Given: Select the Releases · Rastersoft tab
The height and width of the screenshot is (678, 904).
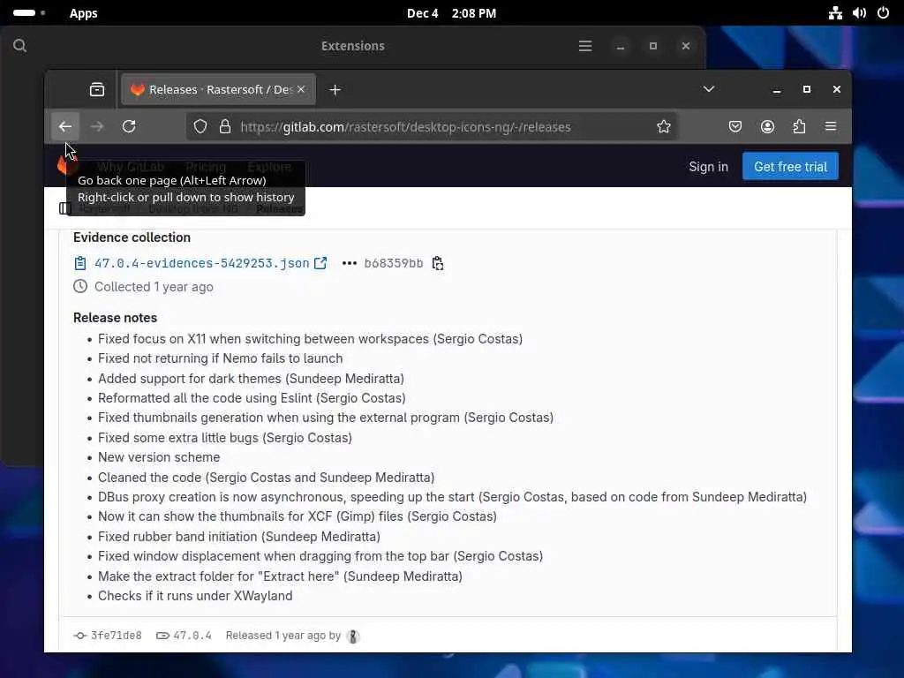Looking at the screenshot, I should [x=219, y=89].
